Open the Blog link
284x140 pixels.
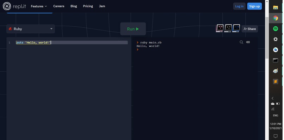(74, 6)
